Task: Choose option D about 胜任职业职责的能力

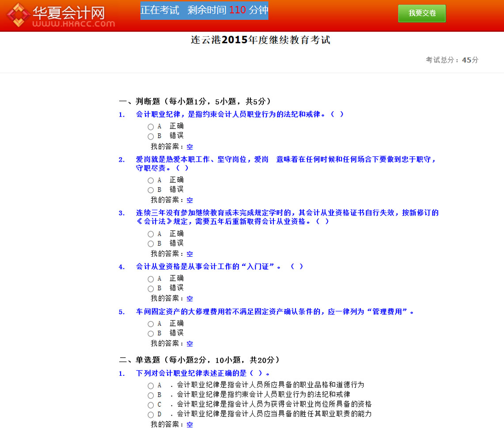Action: click(151, 415)
